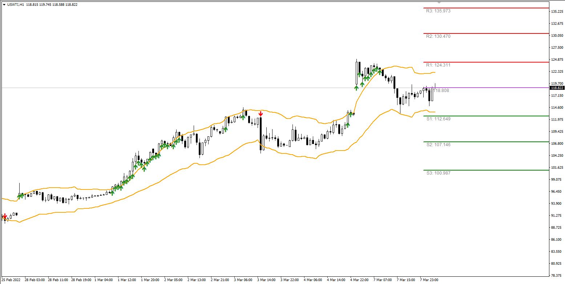Click 130.050 on the price scale
Viewport: 565px width, 284px height.
[557, 36]
